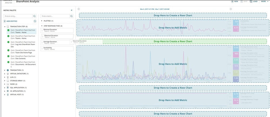The height and width of the screenshot is (117, 270).
Task: Collapse the TRANSACTION STEP (6) group
Action: pyautogui.click(x=5, y=27)
